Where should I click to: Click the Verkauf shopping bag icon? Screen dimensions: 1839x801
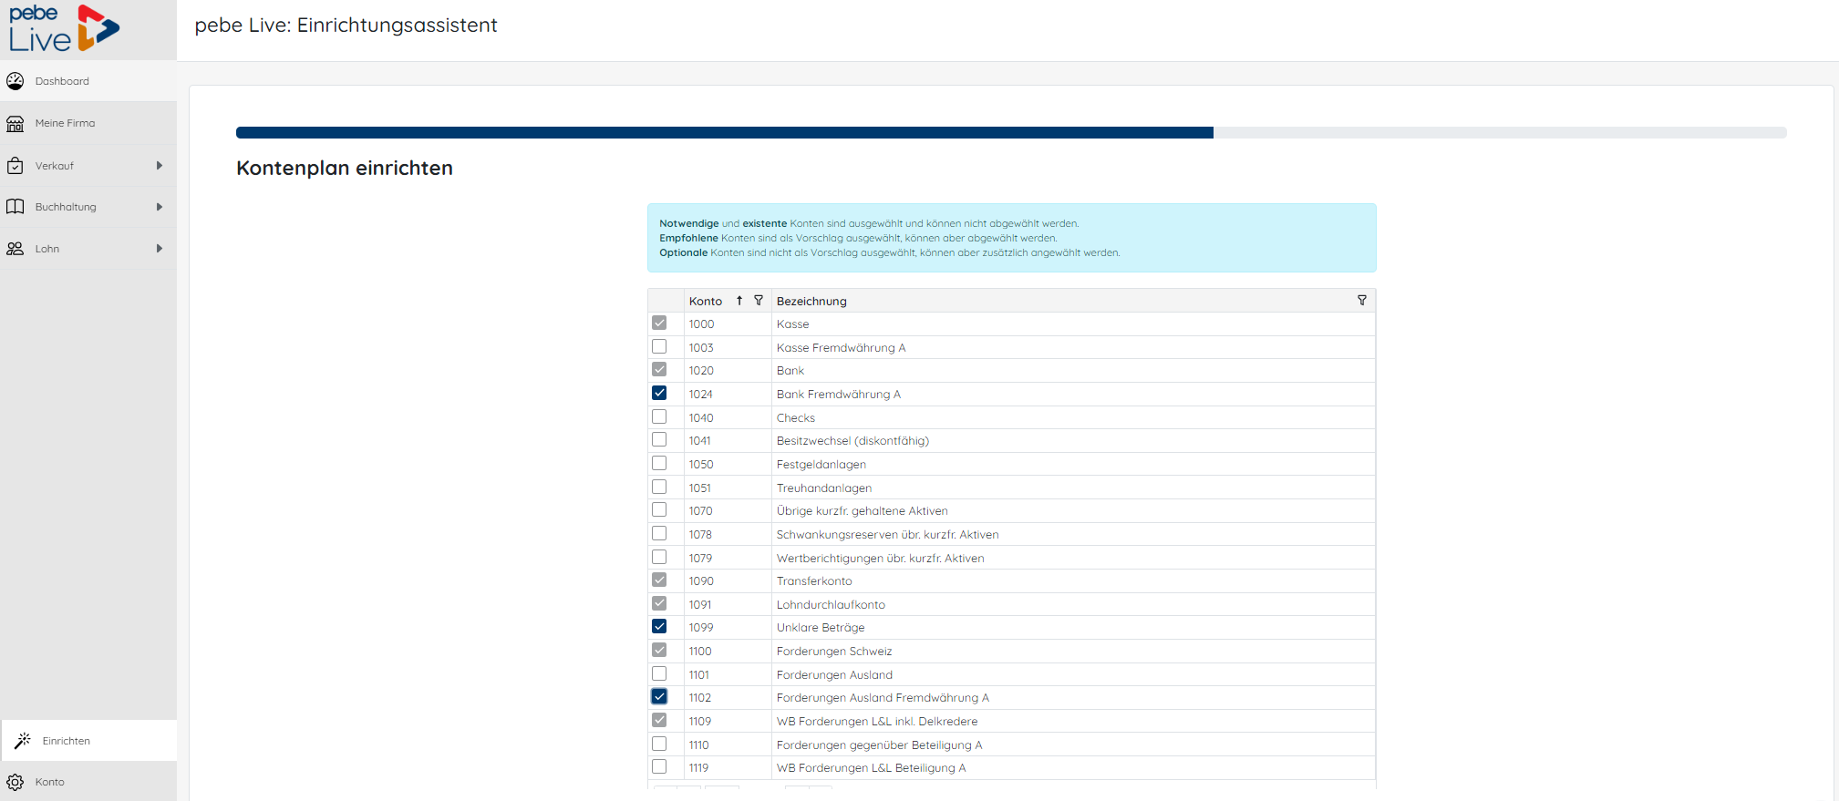pos(15,166)
